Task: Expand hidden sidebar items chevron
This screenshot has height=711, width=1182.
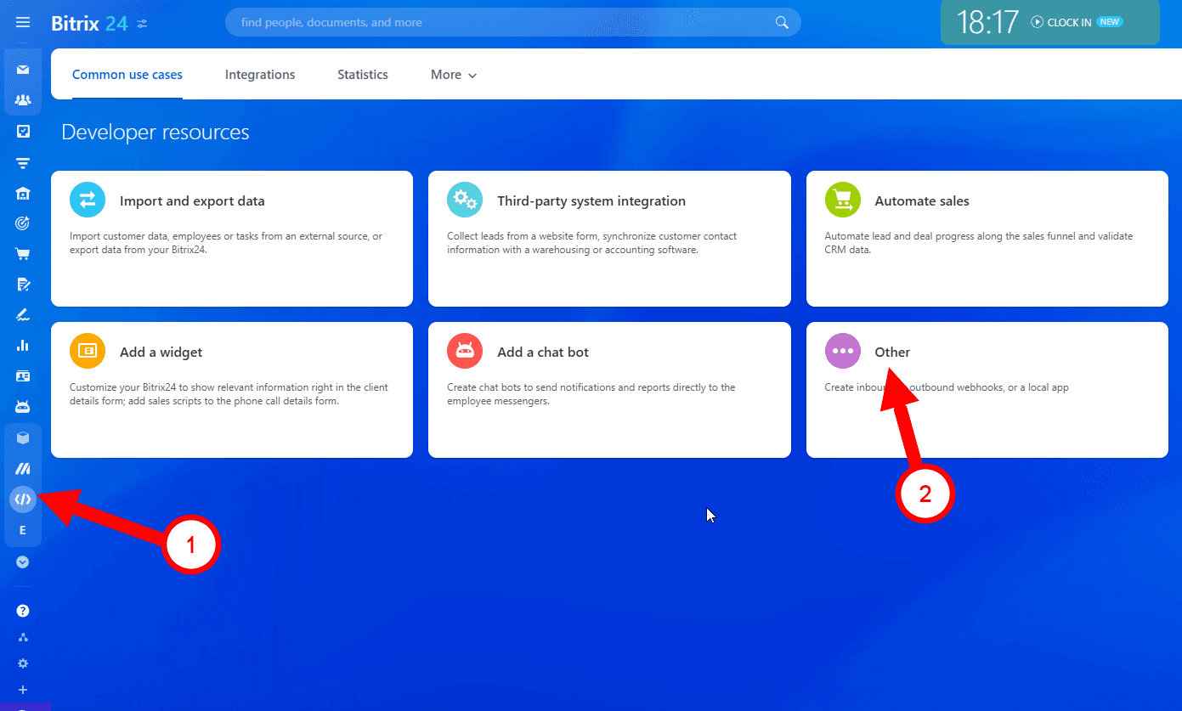Action: (x=23, y=561)
